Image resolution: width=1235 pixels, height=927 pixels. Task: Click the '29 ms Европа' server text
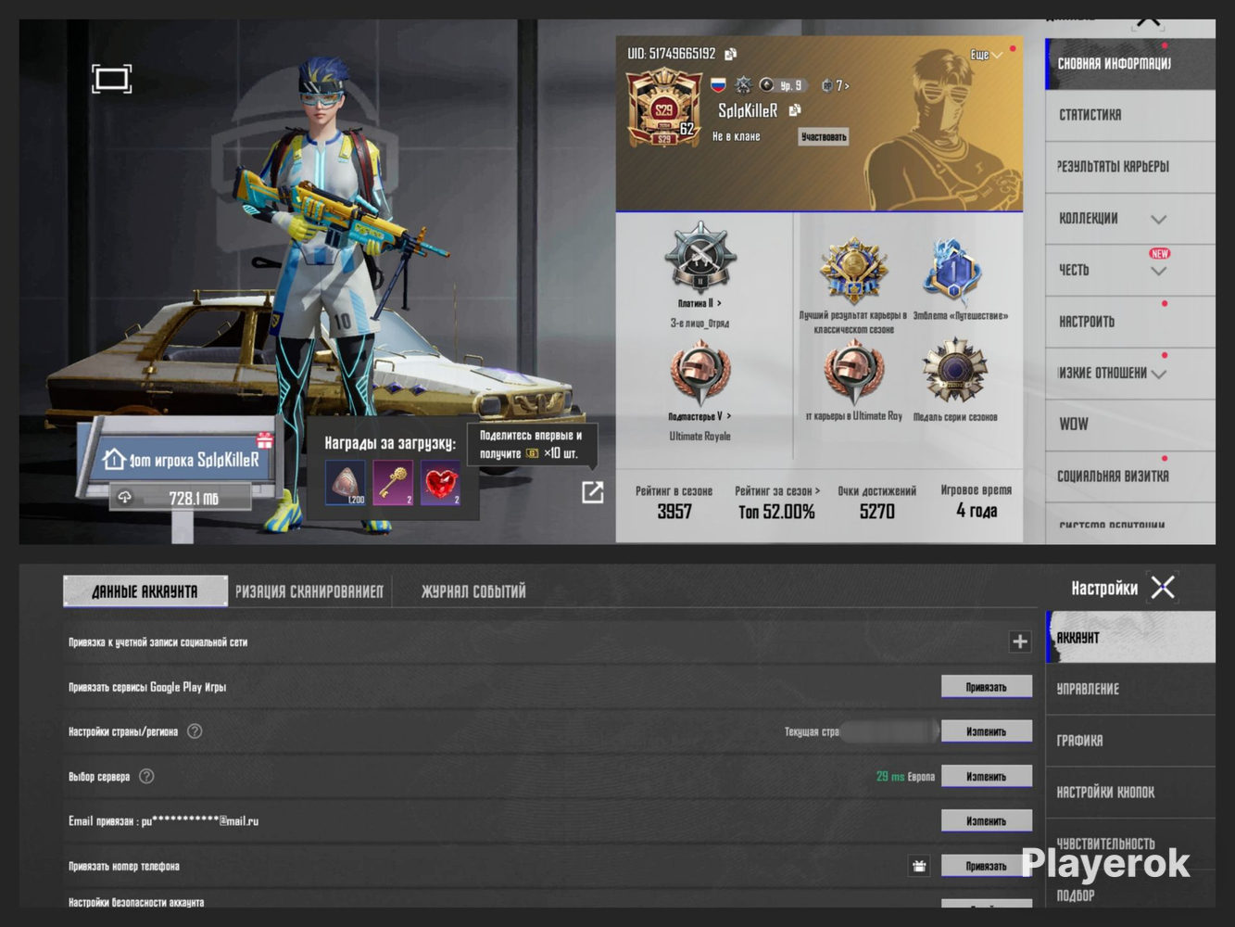pos(905,777)
